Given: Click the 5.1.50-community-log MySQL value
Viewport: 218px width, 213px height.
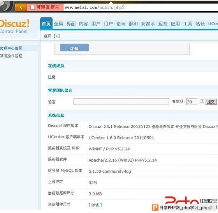Looking at the screenshot, I should point(110,171).
